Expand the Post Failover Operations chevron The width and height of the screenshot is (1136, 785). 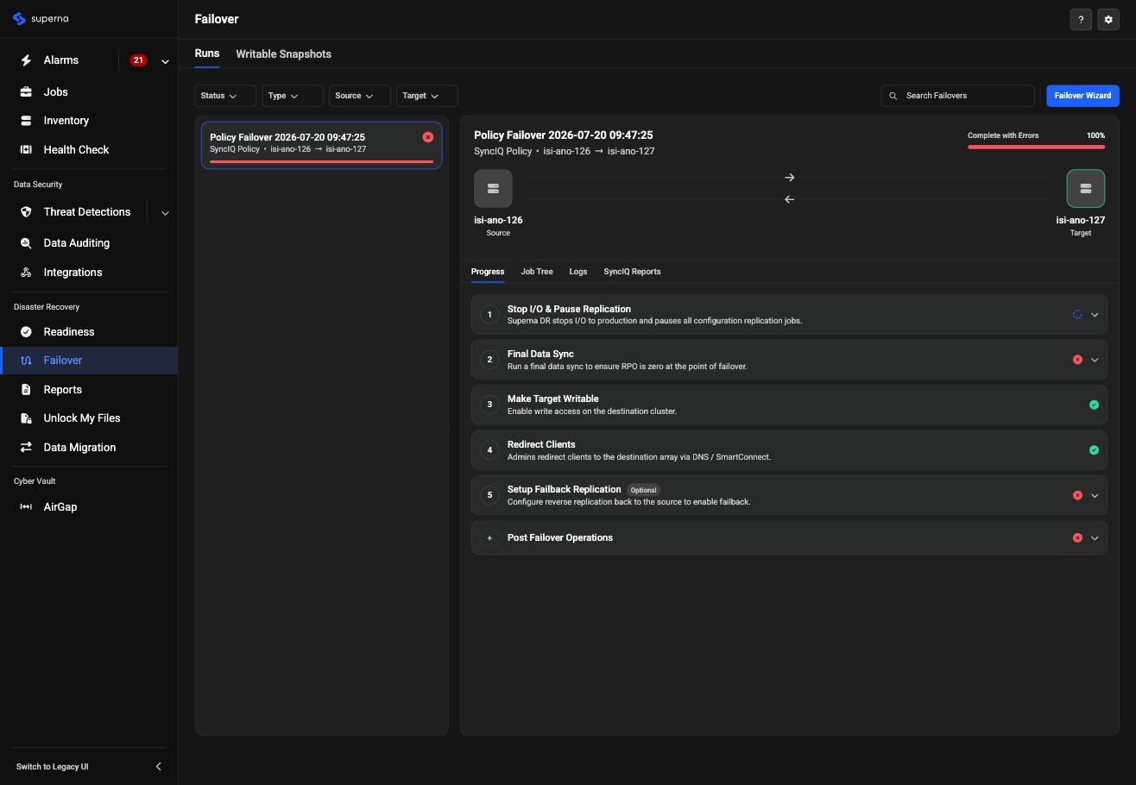click(1095, 538)
